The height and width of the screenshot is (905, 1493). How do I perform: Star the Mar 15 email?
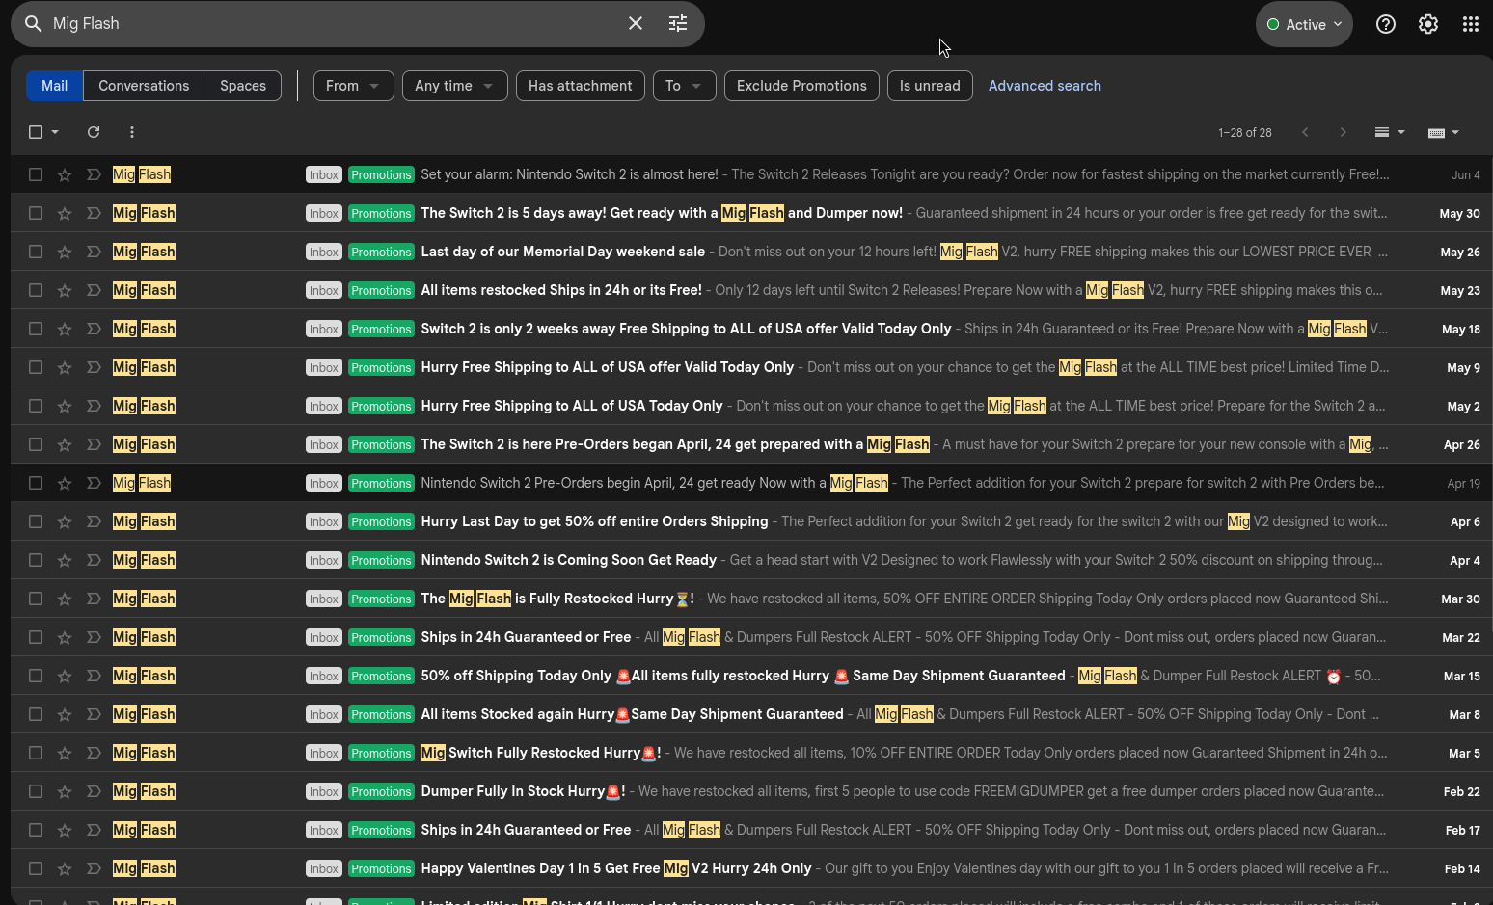point(65,676)
